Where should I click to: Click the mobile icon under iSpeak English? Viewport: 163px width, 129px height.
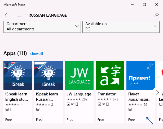click(11, 109)
